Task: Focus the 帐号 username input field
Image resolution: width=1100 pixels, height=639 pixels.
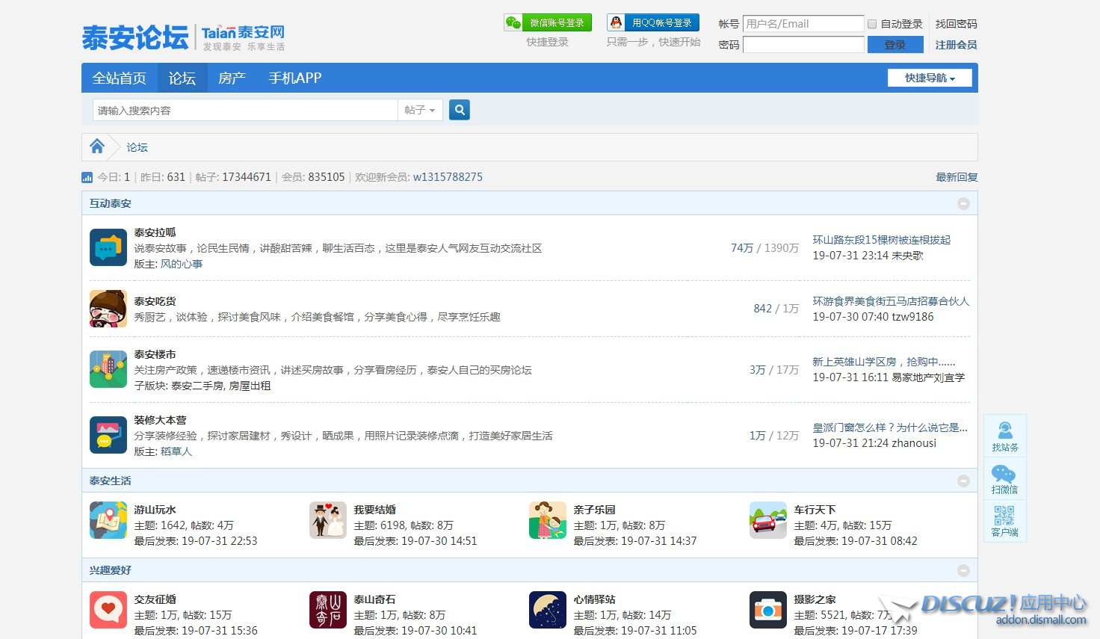Action: [803, 24]
